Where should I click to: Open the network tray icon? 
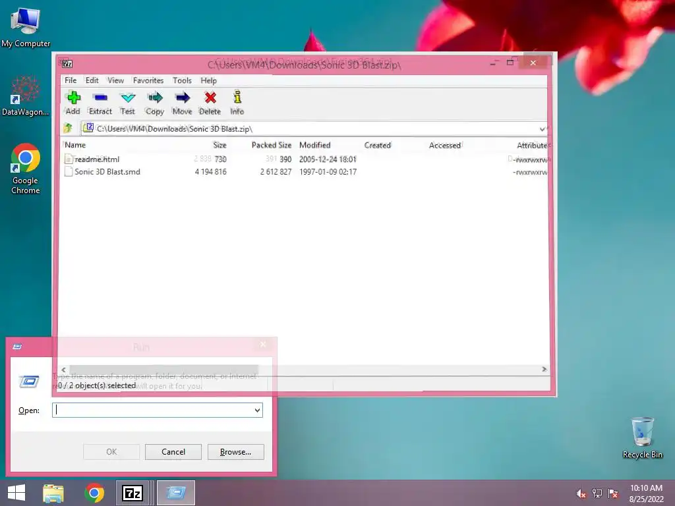click(597, 493)
